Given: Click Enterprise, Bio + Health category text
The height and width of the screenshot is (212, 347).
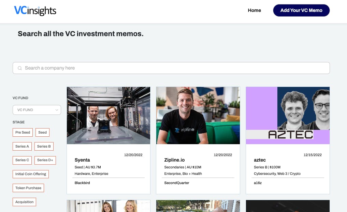Looking at the screenshot, I should (x=183, y=173).
